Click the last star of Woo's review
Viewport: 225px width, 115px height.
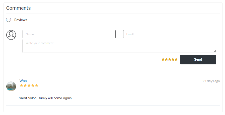point(37,85)
